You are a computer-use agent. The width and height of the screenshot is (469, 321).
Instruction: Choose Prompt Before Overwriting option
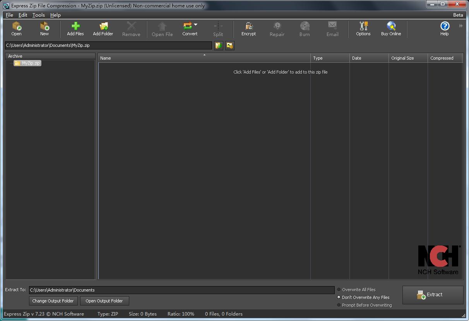click(x=339, y=305)
